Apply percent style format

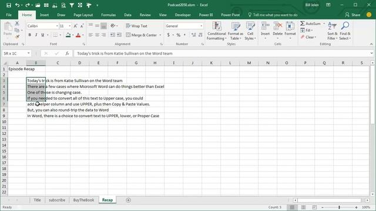pyautogui.click(x=179, y=35)
